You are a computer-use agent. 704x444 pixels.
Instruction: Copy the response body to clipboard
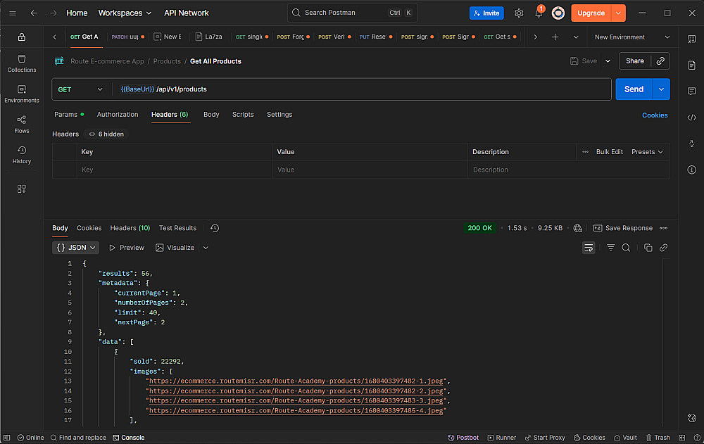click(x=648, y=248)
